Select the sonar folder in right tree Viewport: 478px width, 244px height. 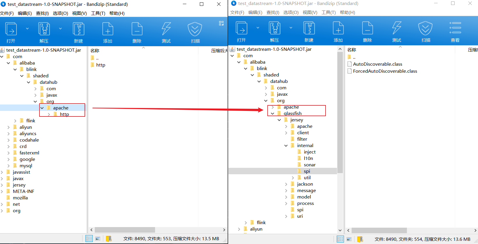click(310, 165)
